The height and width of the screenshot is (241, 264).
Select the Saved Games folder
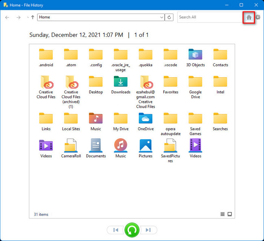pos(195,124)
